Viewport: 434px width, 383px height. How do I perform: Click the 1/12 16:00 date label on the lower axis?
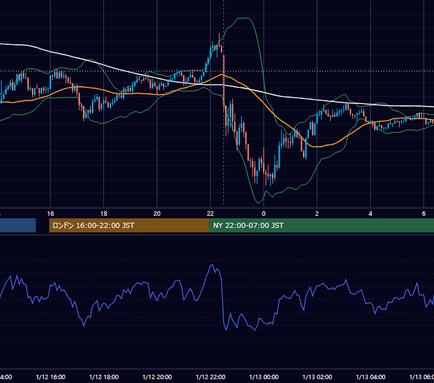(x=50, y=377)
